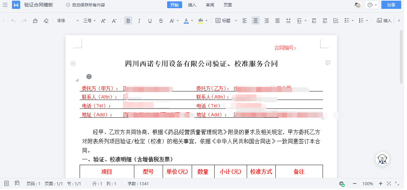Screen dimensions: 407x190
Task: Redo the last undone action
Action: (24, 21)
